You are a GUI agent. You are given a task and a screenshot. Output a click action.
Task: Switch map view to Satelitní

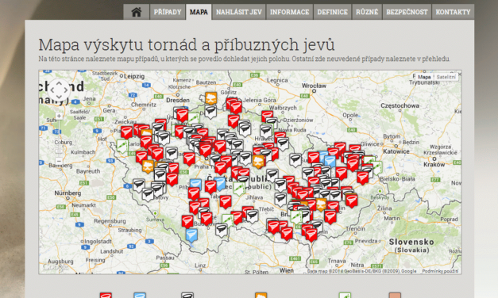pyautogui.click(x=446, y=77)
